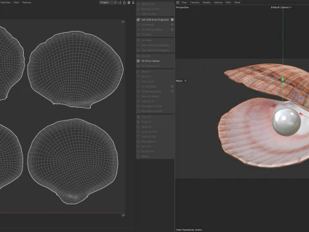The height and width of the screenshot is (232, 309).
Task: Open Set UVW from Projection settings gear
Action: [172, 19]
